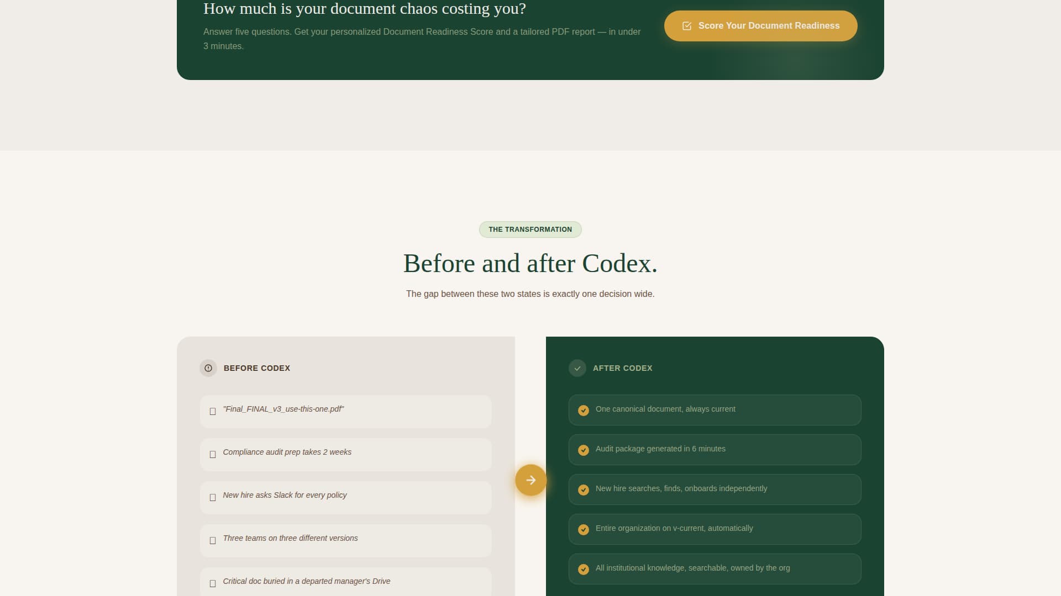The width and height of the screenshot is (1061, 596).
Task: Click THE TRANSFORMATION pill label
Action: click(x=530, y=230)
